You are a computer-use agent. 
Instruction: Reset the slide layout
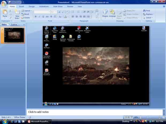pos(25,14)
